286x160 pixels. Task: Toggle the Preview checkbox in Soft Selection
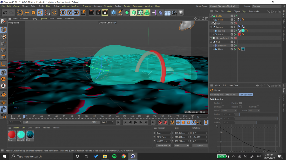[x=240, y=103]
